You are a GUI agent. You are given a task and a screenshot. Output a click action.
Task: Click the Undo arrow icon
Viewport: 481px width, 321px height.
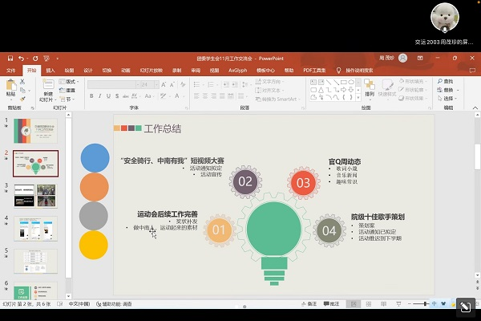click(x=21, y=59)
